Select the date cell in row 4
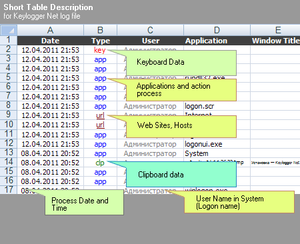Viewport: 300px width, 244px height. [51, 69]
